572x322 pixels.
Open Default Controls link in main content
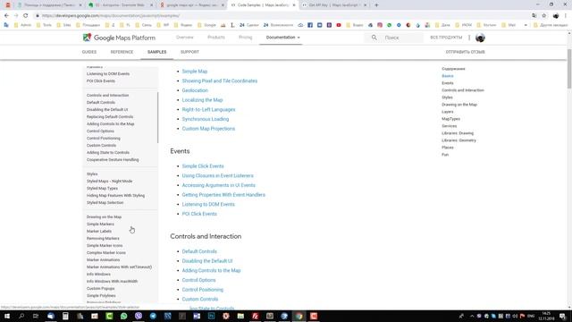[x=199, y=251]
